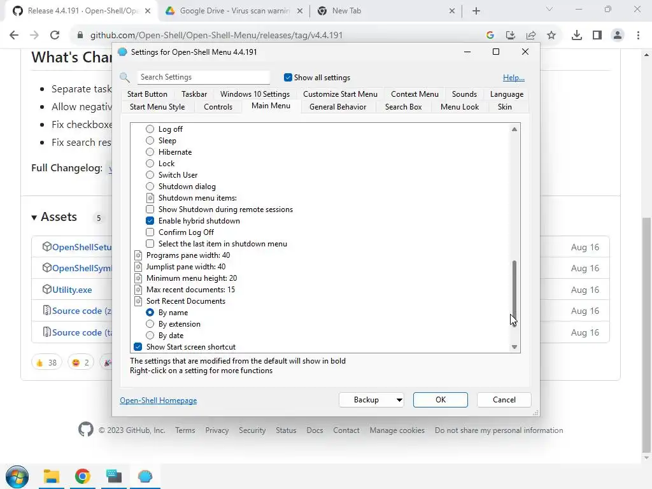Click the Shutdown menu items setting icon
The image size is (652, 489).
coord(150,198)
